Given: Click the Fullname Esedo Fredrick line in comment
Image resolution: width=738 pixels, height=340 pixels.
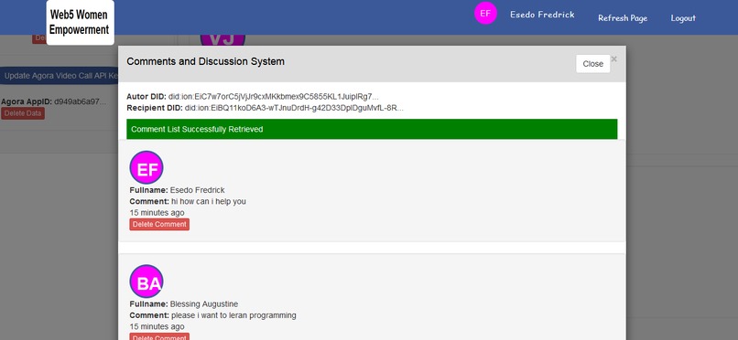Looking at the screenshot, I should [x=177, y=190].
